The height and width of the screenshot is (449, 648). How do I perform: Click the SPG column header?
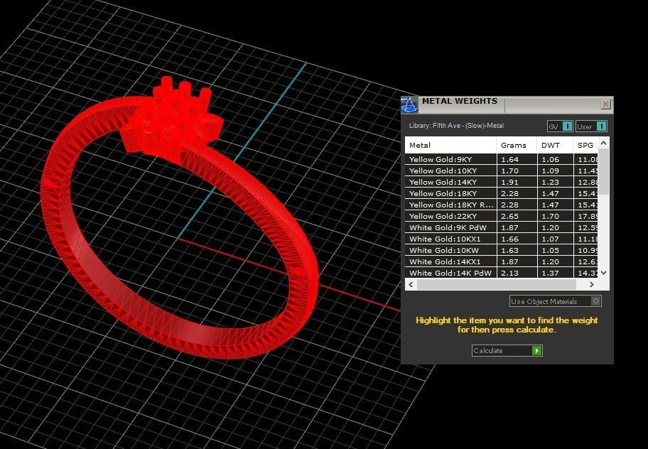tap(585, 145)
